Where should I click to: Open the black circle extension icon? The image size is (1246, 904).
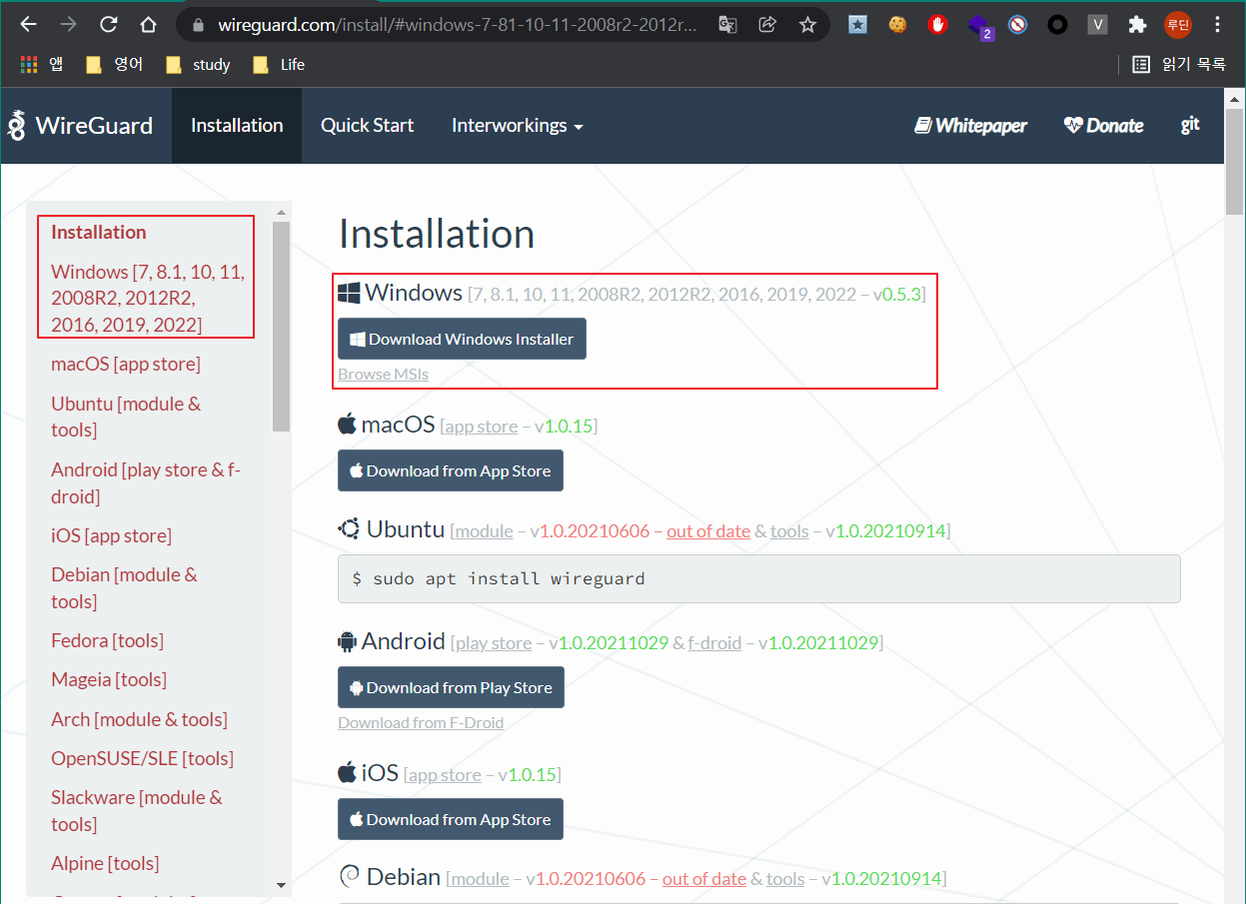click(x=1057, y=25)
